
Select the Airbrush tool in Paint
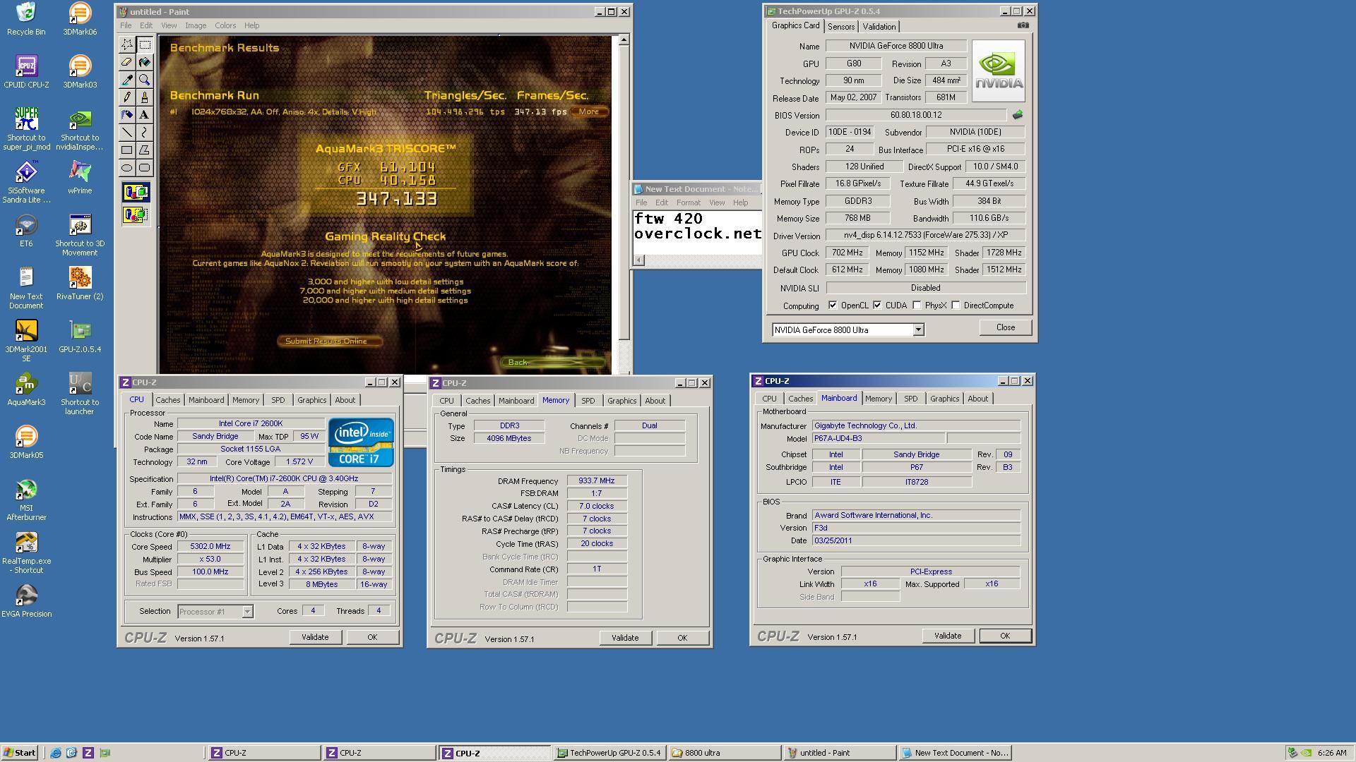pos(126,115)
